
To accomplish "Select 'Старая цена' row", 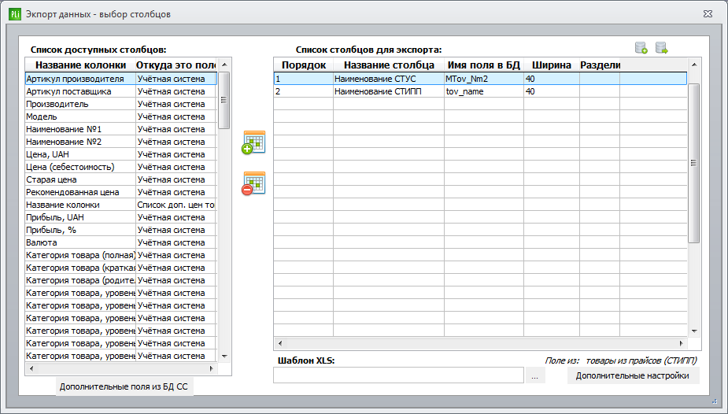I will [120, 179].
